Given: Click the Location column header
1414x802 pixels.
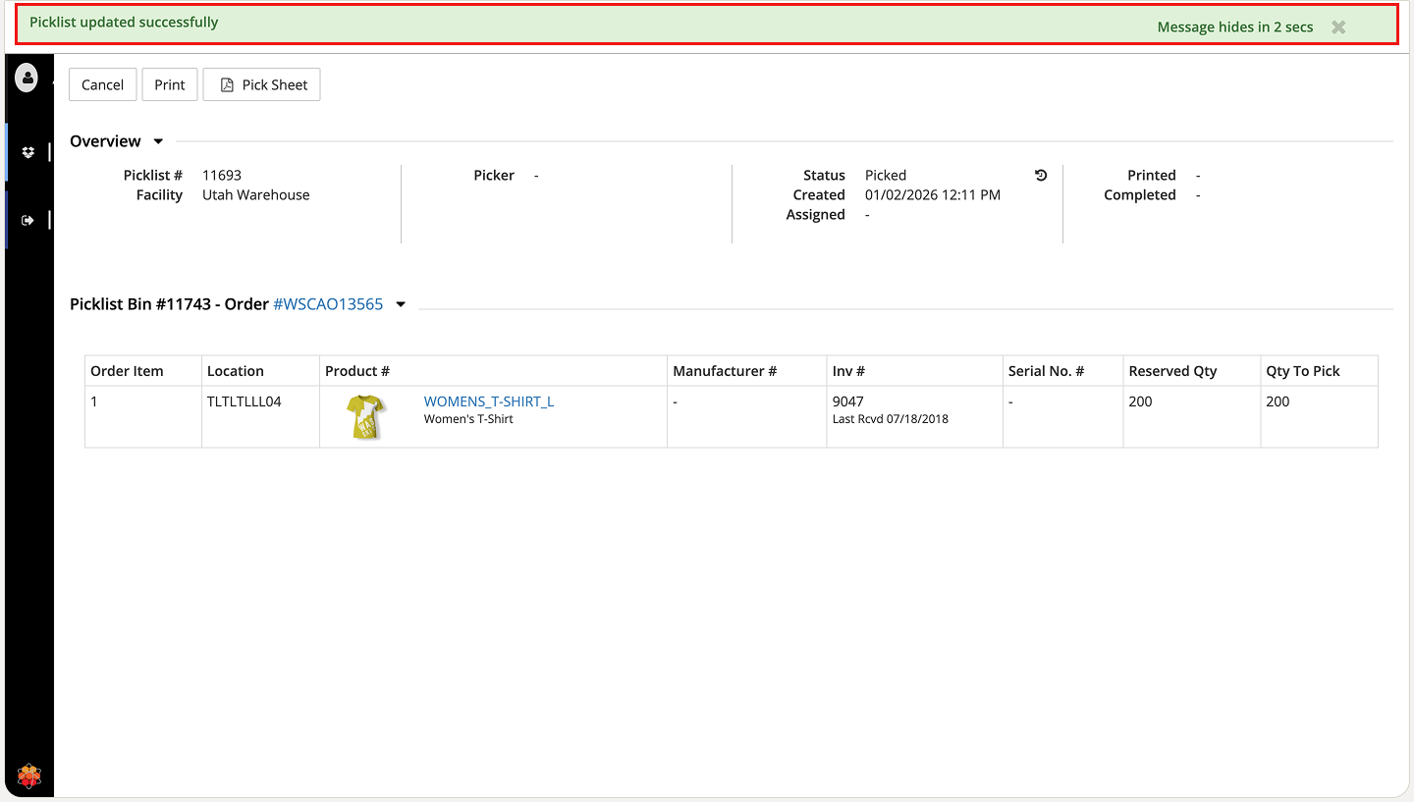Looking at the screenshot, I should 235,371.
